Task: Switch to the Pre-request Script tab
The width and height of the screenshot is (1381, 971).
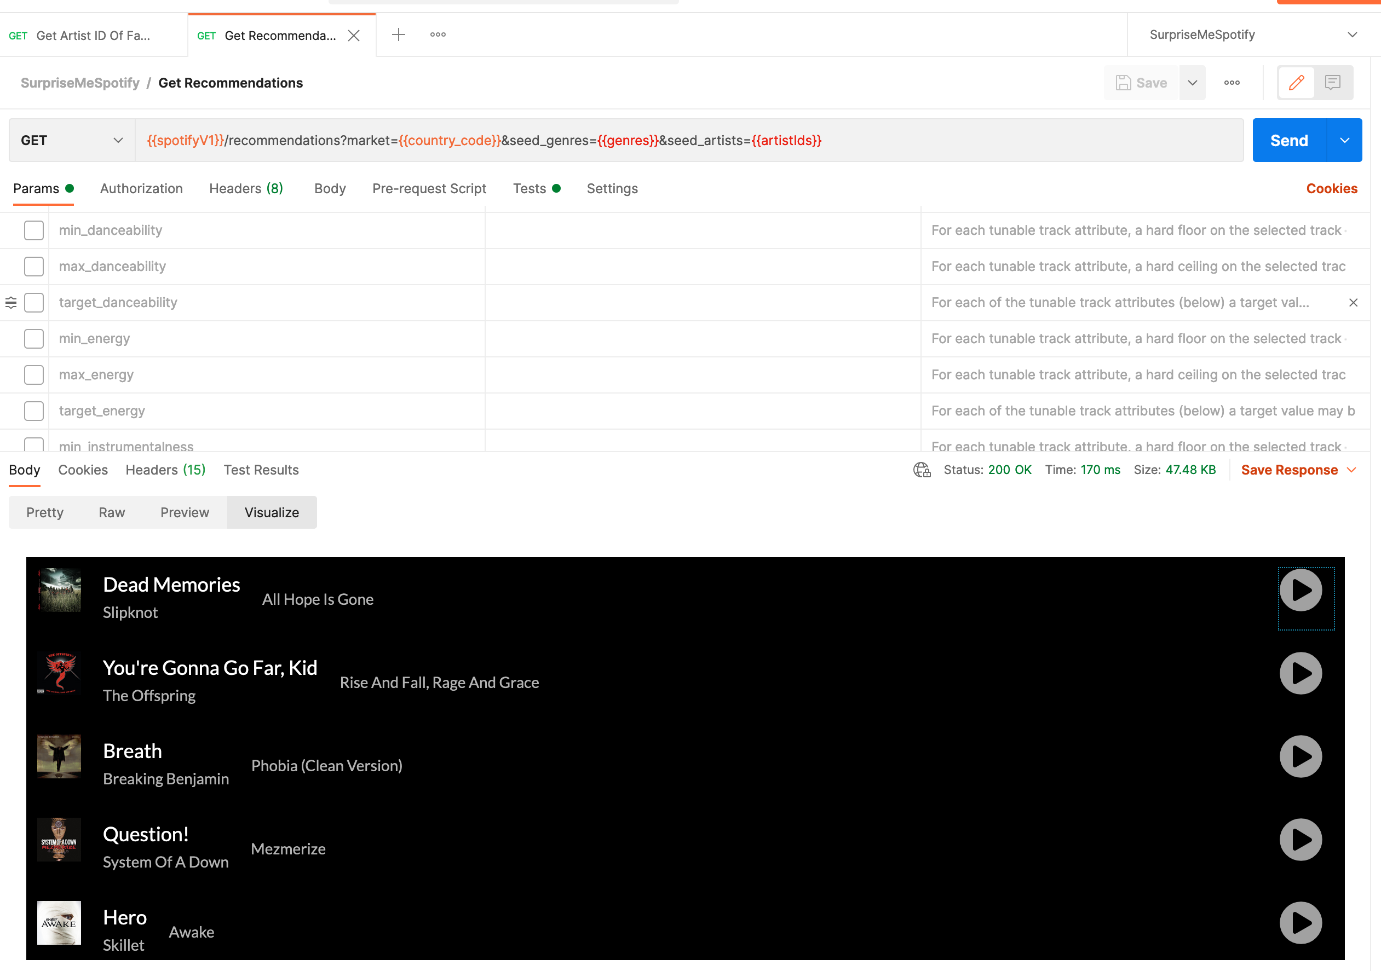Action: tap(429, 189)
